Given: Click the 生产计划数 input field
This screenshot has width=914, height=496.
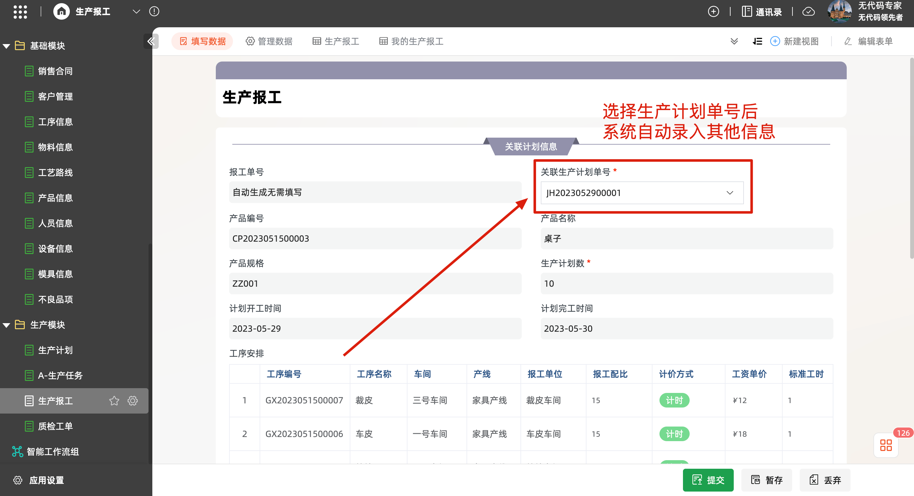Looking at the screenshot, I should [x=686, y=283].
